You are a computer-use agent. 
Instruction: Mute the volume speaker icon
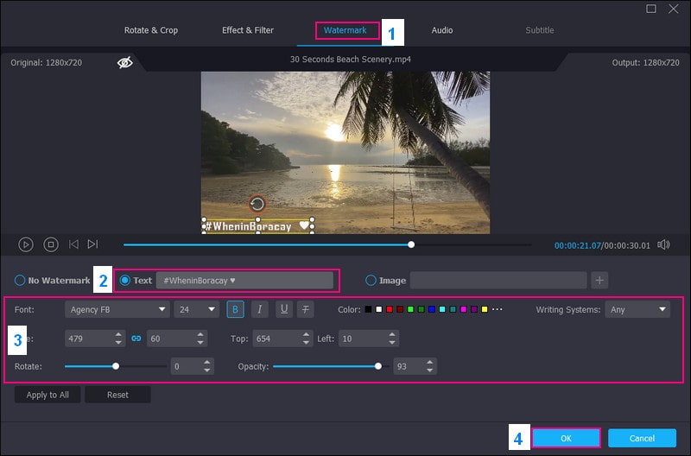pos(663,244)
